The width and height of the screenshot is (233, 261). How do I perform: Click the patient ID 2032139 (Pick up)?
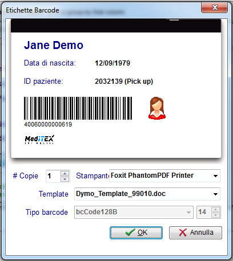click(124, 81)
